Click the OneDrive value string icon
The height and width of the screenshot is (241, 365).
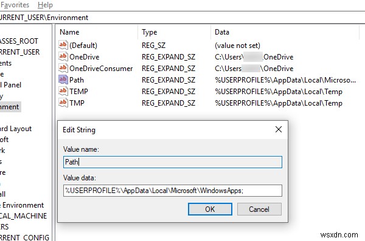pos(63,56)
